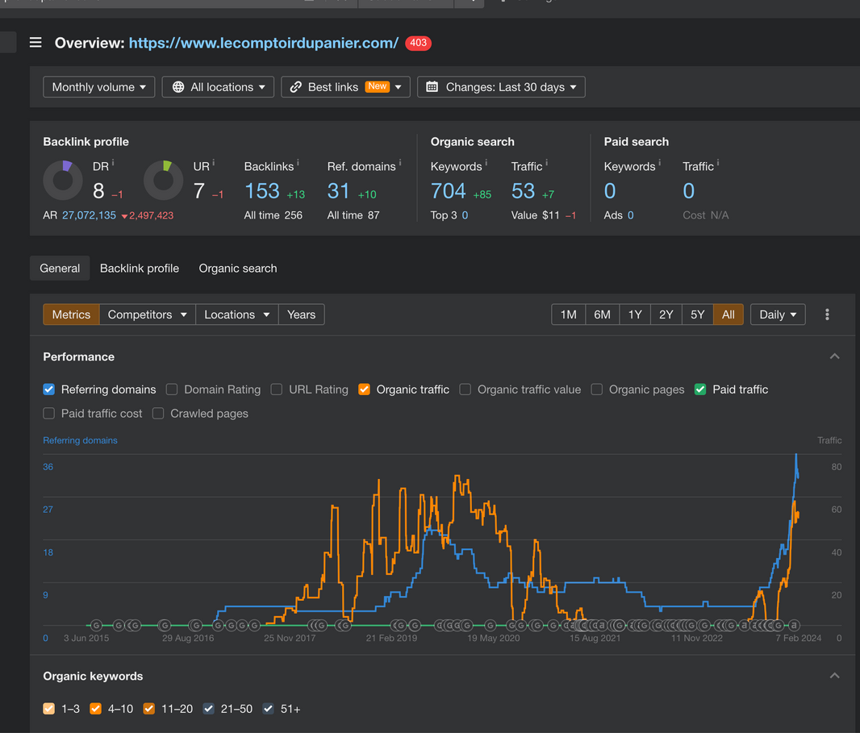Enable Organic pages checkbox

(x=597, y=389)
